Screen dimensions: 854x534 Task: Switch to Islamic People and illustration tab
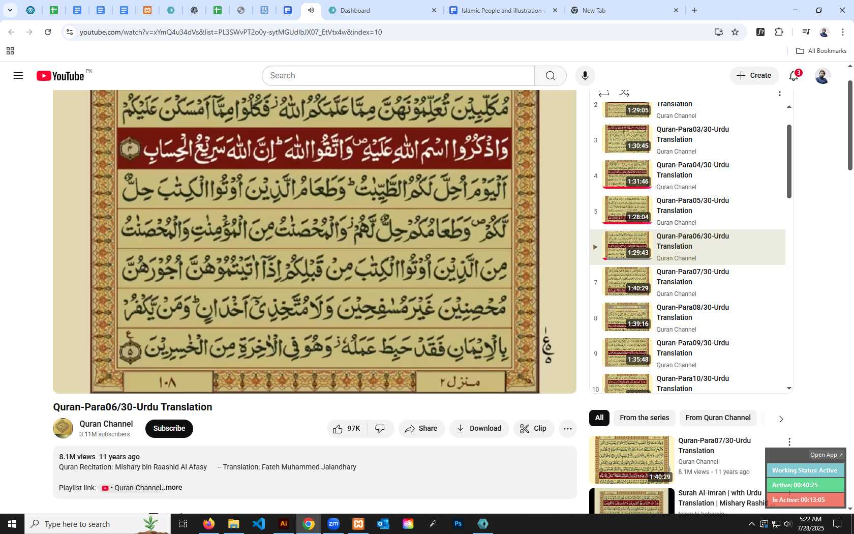coord(503,10)
